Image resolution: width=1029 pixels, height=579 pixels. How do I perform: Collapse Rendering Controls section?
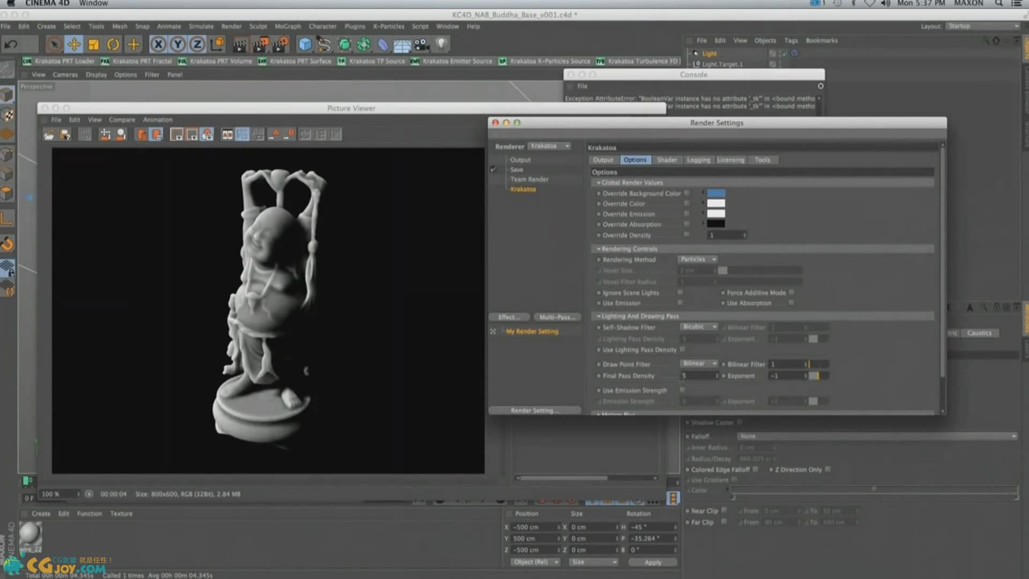point(599,249)
